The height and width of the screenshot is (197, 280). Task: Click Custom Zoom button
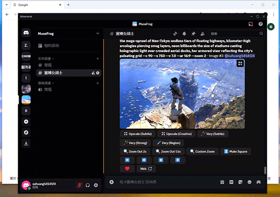tap(203, 151)
